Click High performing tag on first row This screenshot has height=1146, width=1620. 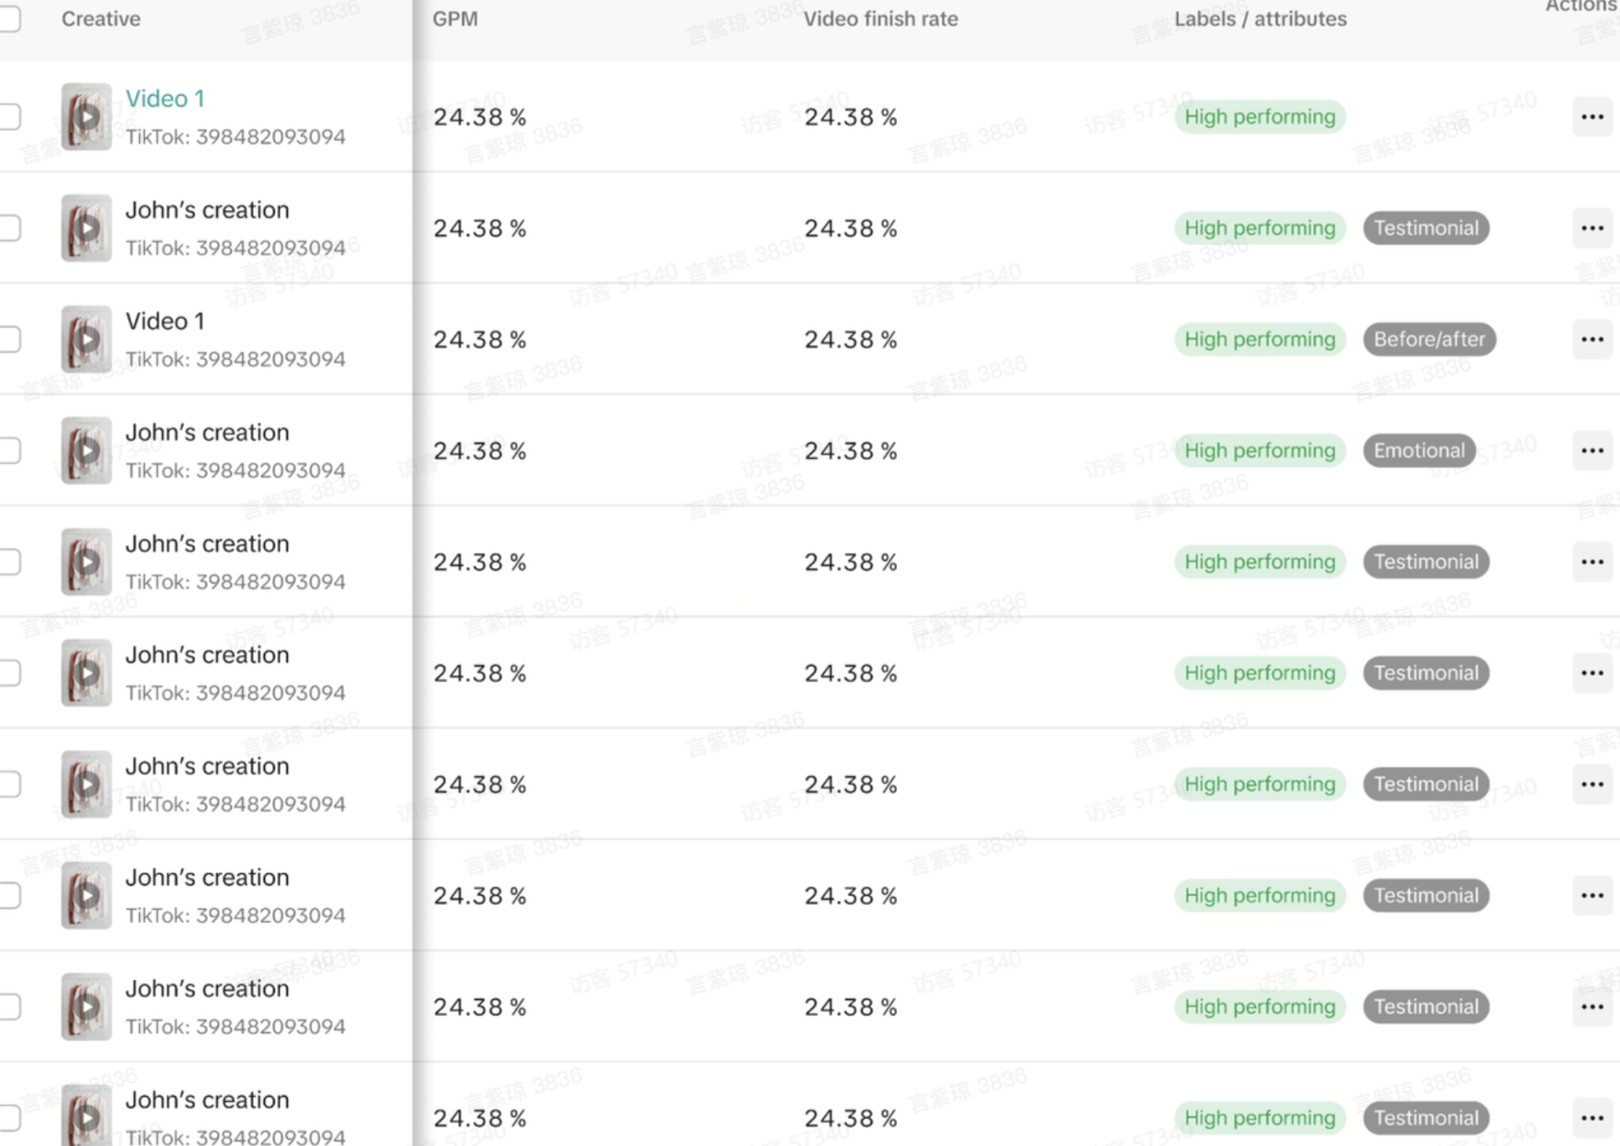coord(1259,117)
